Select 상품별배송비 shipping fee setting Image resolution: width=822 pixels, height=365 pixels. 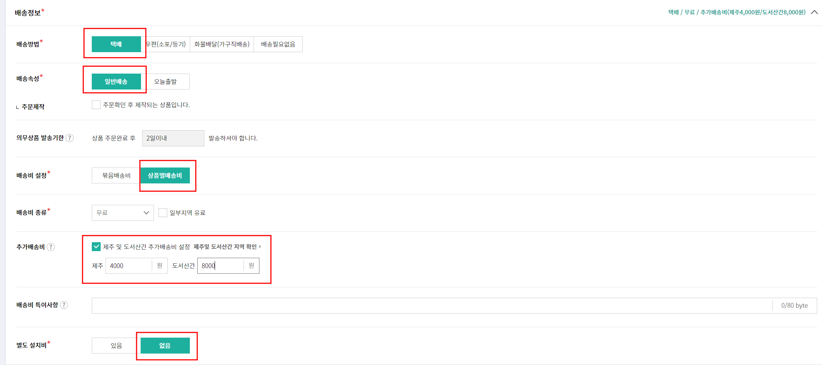click(x=165, y=175)
